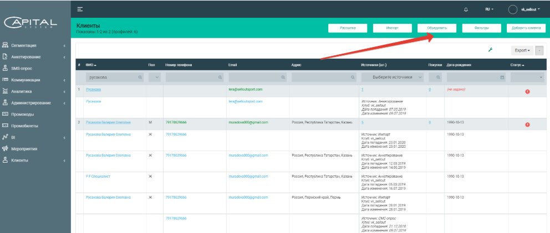This screenshot has width=550, height=233.
Task: Expand the Пол filter dropdown
Action: coord(154,77)
